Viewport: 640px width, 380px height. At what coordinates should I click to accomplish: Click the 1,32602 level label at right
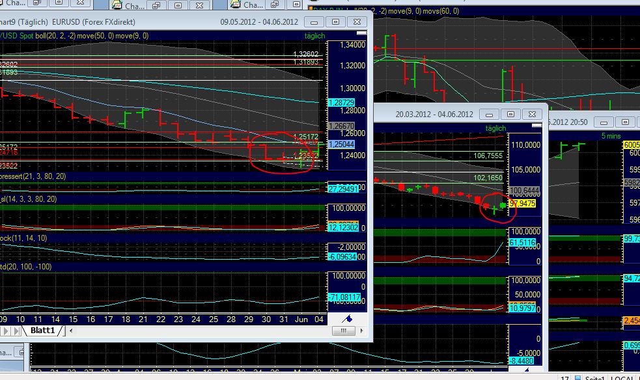coord(306,54)
